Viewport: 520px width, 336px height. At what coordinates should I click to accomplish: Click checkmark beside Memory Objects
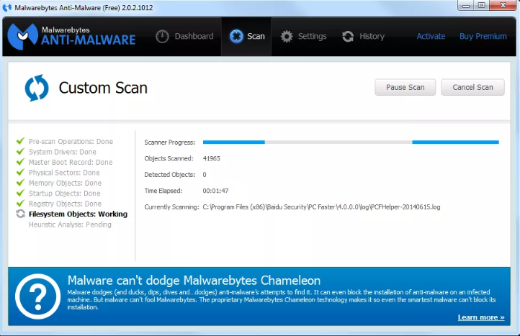(21, 182)
